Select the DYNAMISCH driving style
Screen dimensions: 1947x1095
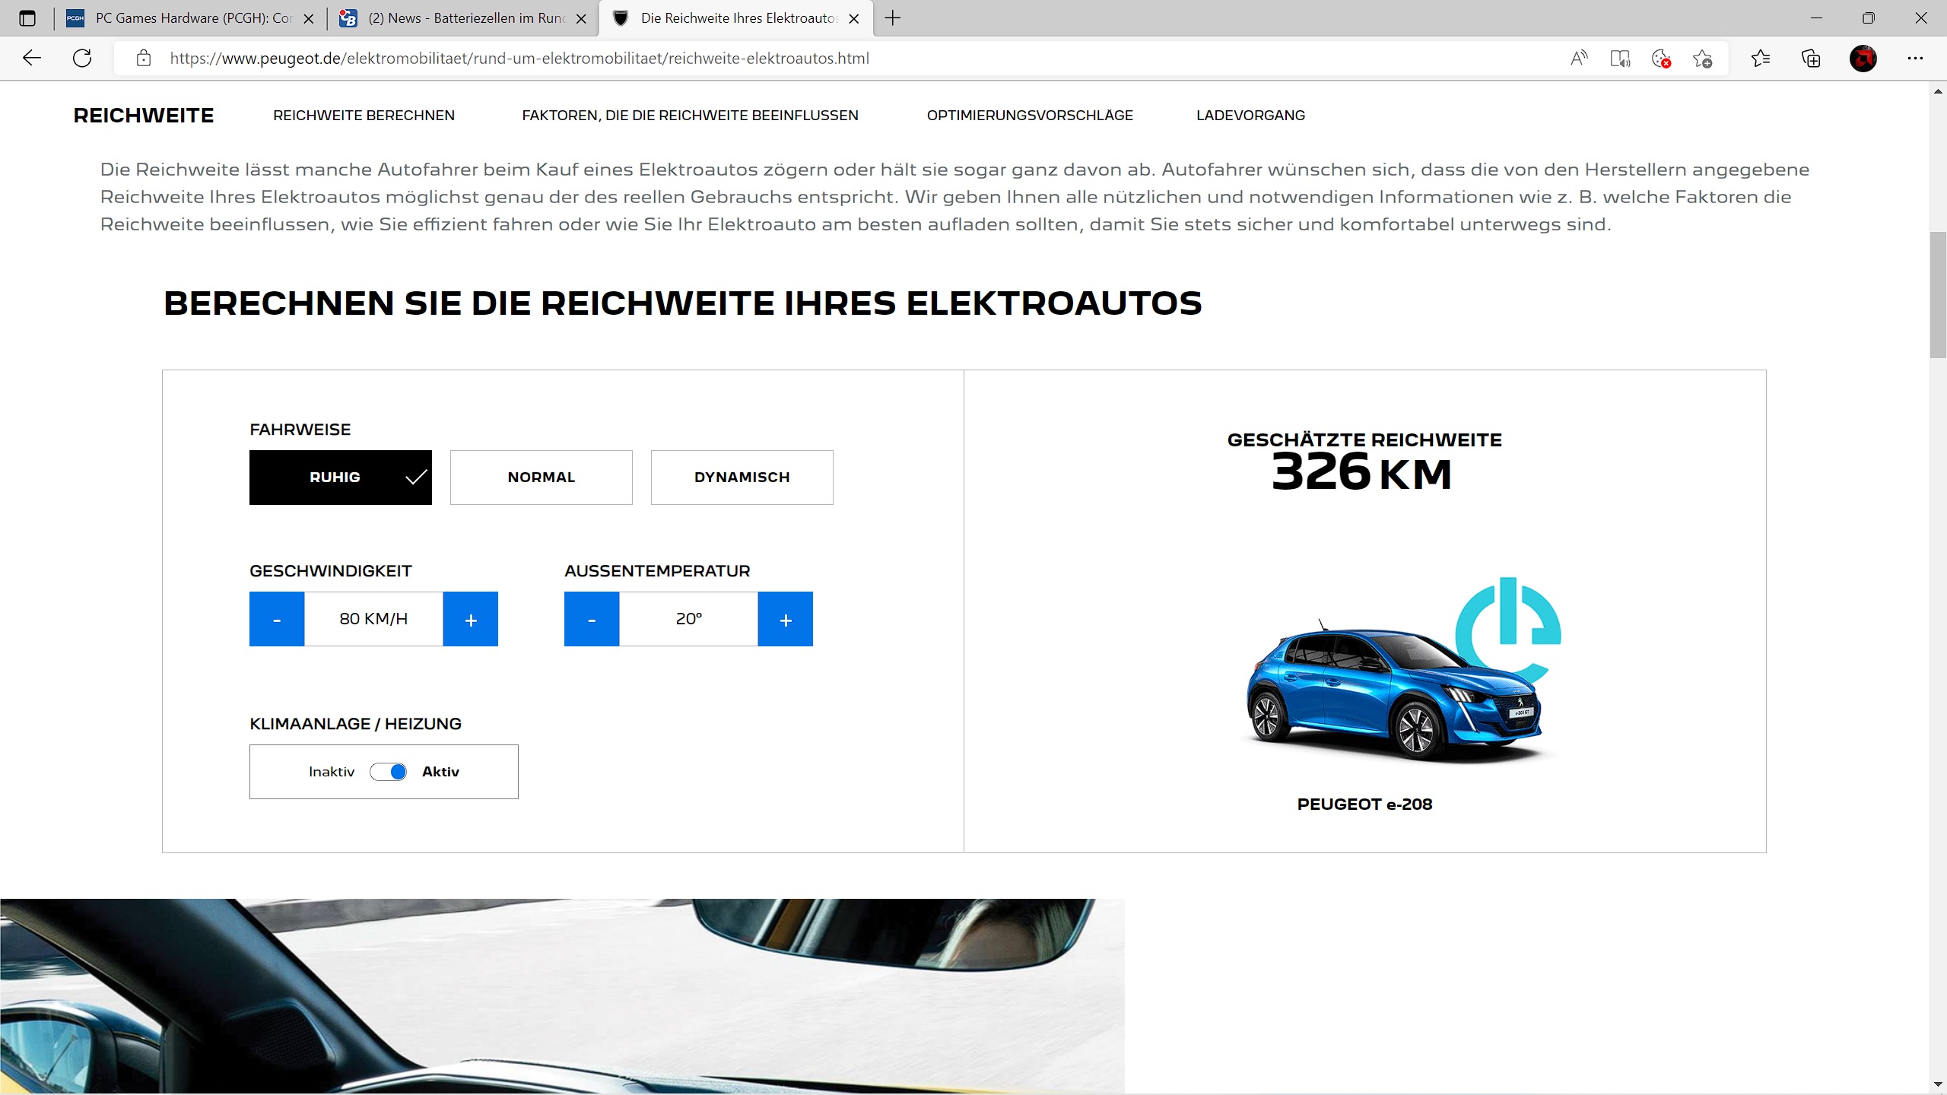[x=742, y=478]
